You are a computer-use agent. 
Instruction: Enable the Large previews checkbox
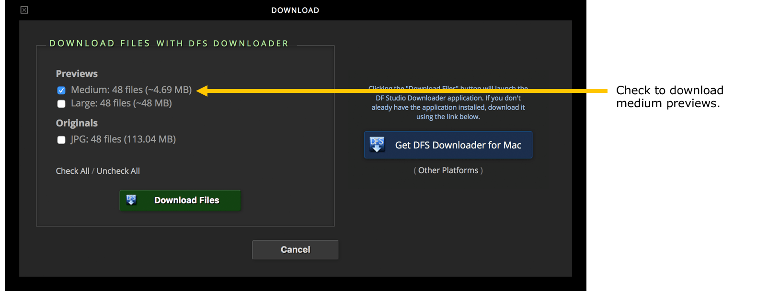coord(61,104)
